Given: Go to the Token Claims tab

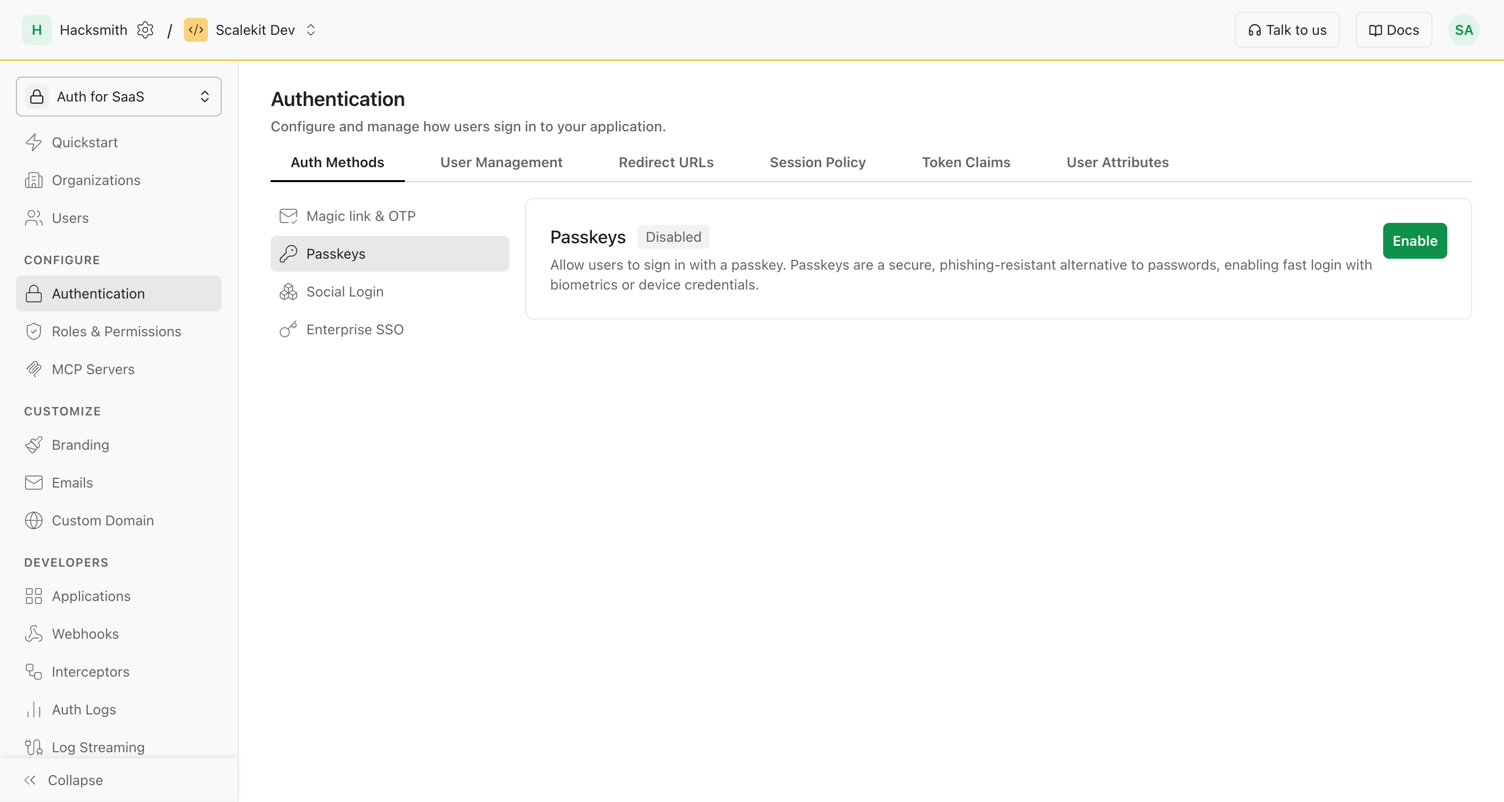Looking at the screenshot, I should [966, 162].
